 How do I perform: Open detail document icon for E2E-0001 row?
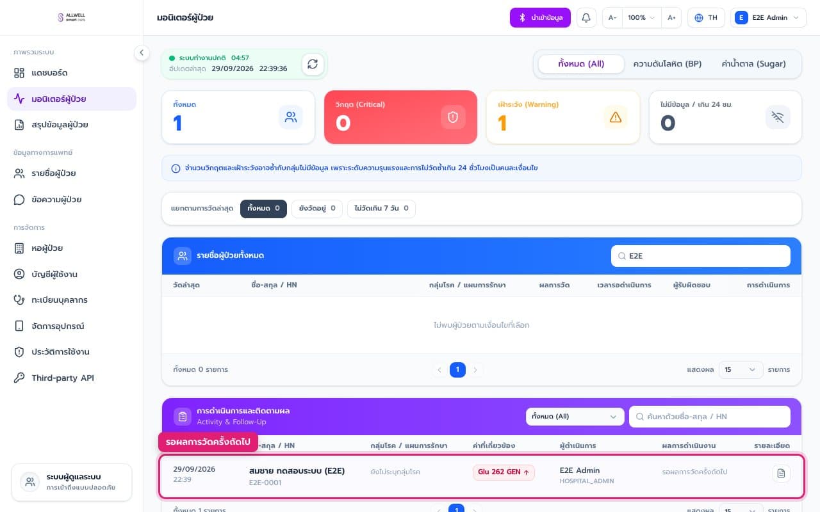click(781, 473)
